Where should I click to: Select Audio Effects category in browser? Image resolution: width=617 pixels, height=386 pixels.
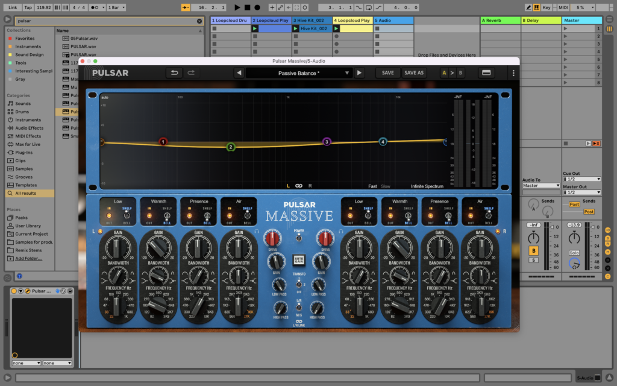(29, 128)
